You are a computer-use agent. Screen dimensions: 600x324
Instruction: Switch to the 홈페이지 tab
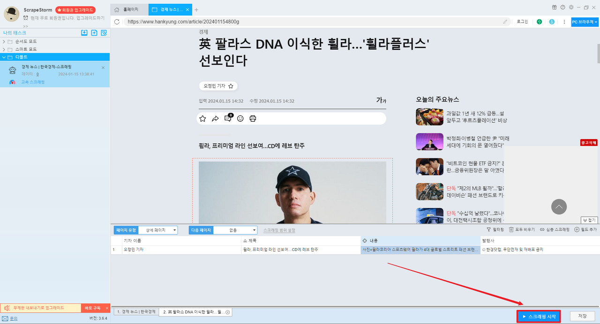129,9
